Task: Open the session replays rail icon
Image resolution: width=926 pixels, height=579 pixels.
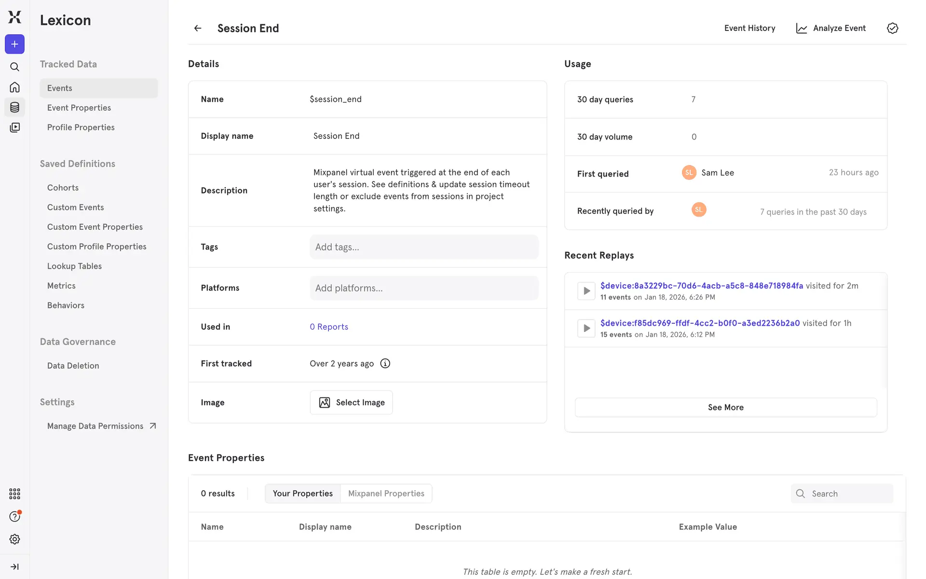Action: 14,127
